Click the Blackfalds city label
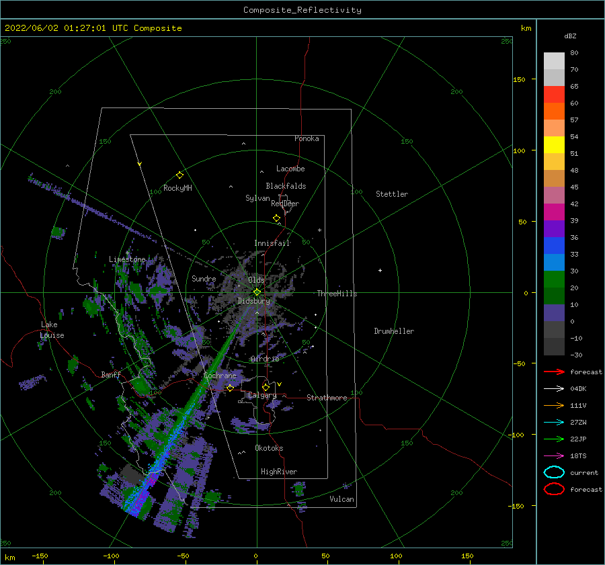 [x=286, y=186]
